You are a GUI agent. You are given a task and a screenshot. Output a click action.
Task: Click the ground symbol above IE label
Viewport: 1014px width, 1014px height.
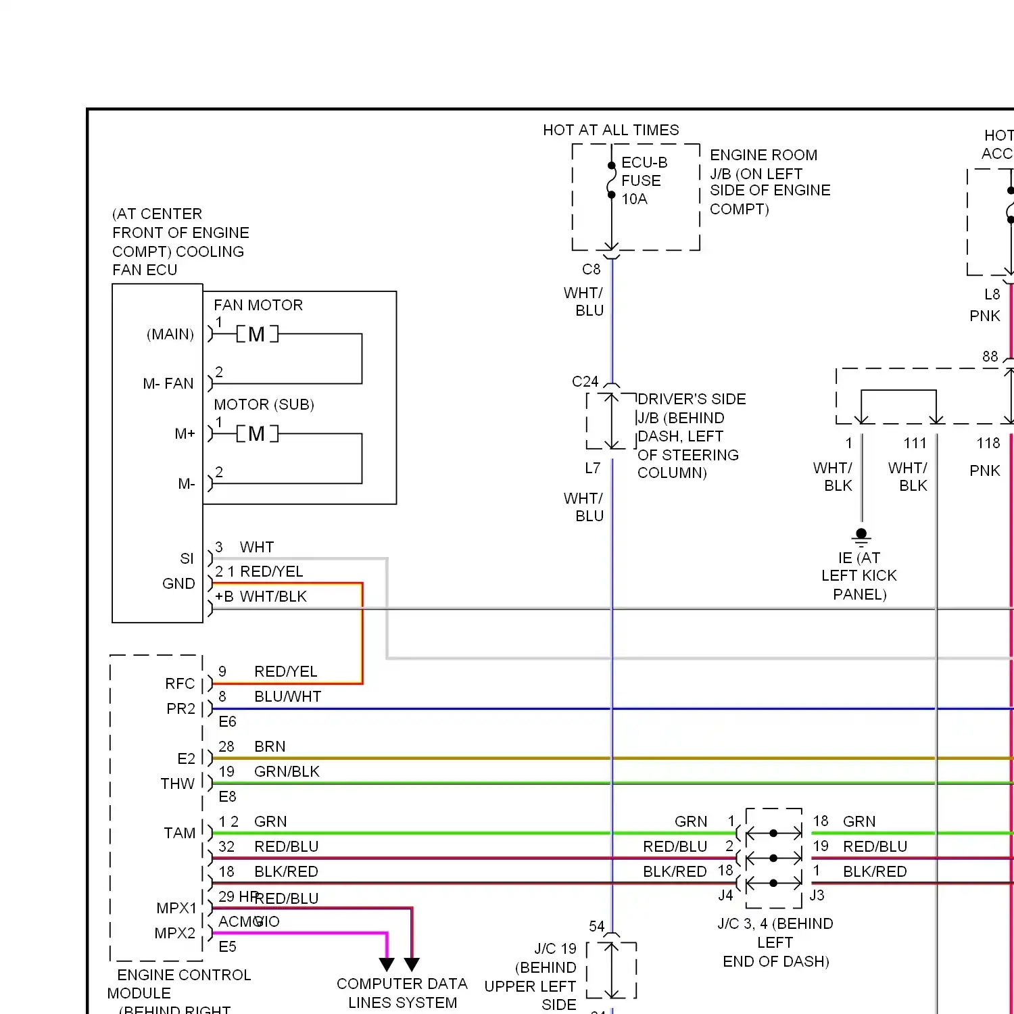pos(861,537)
